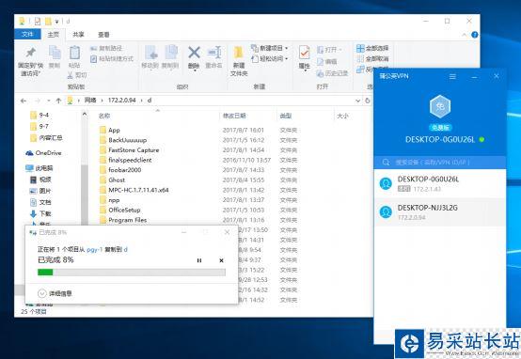521x359 pixels.
Task: Select Pictures in navigation pane
Action: pyautogui.click(x=40, y=191)
